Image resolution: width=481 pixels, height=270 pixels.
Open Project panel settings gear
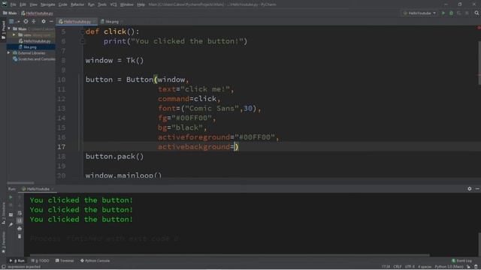point(44,22)
